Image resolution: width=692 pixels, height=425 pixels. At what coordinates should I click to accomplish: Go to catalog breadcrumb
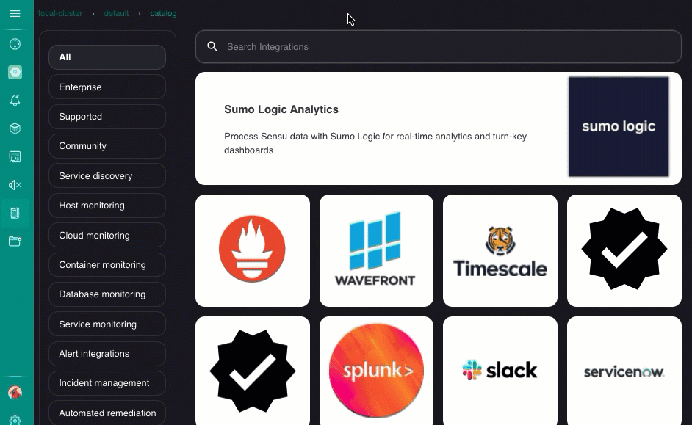pyautogui.click(x=163, y=14)
